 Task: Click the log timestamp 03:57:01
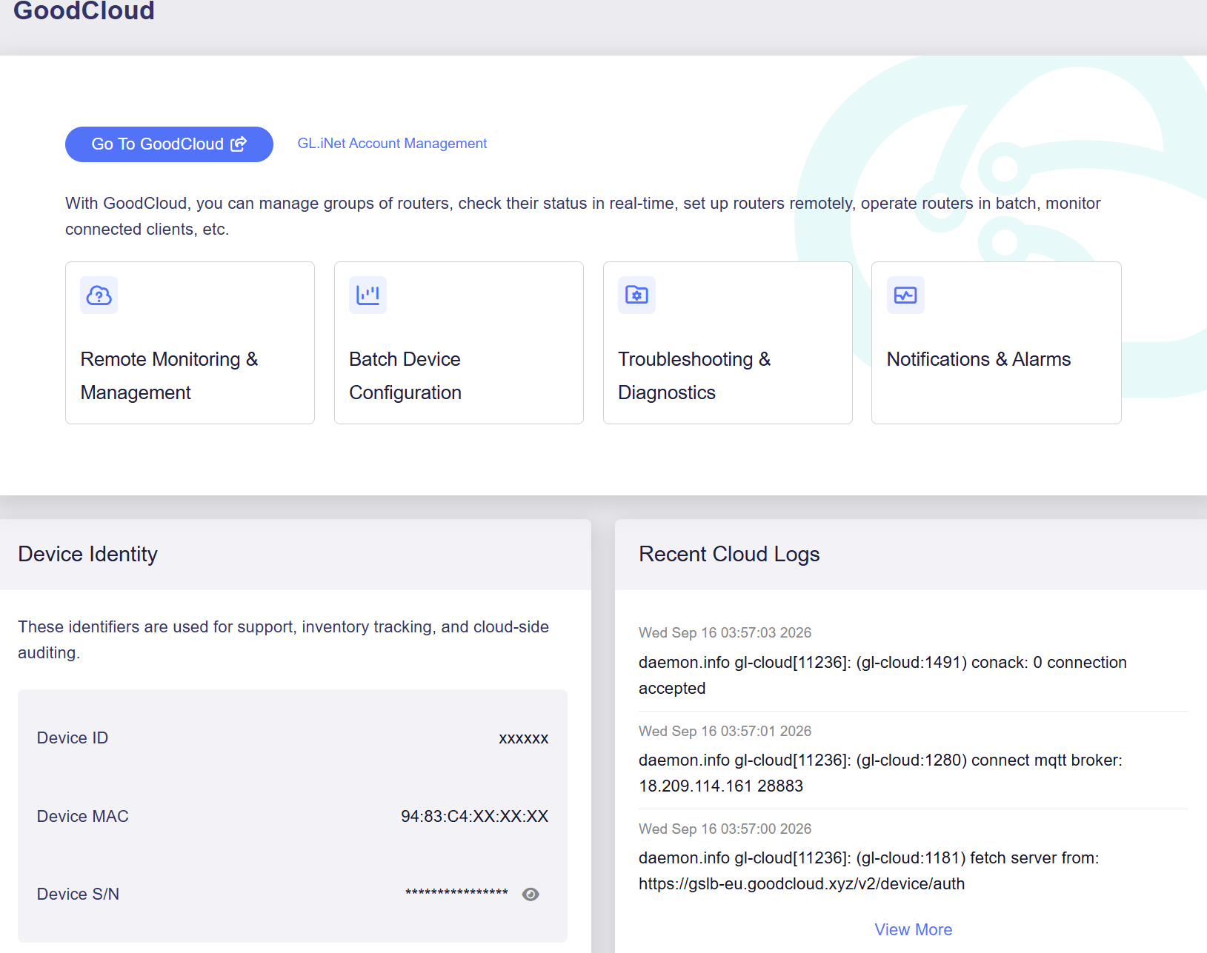coord(725,732)
